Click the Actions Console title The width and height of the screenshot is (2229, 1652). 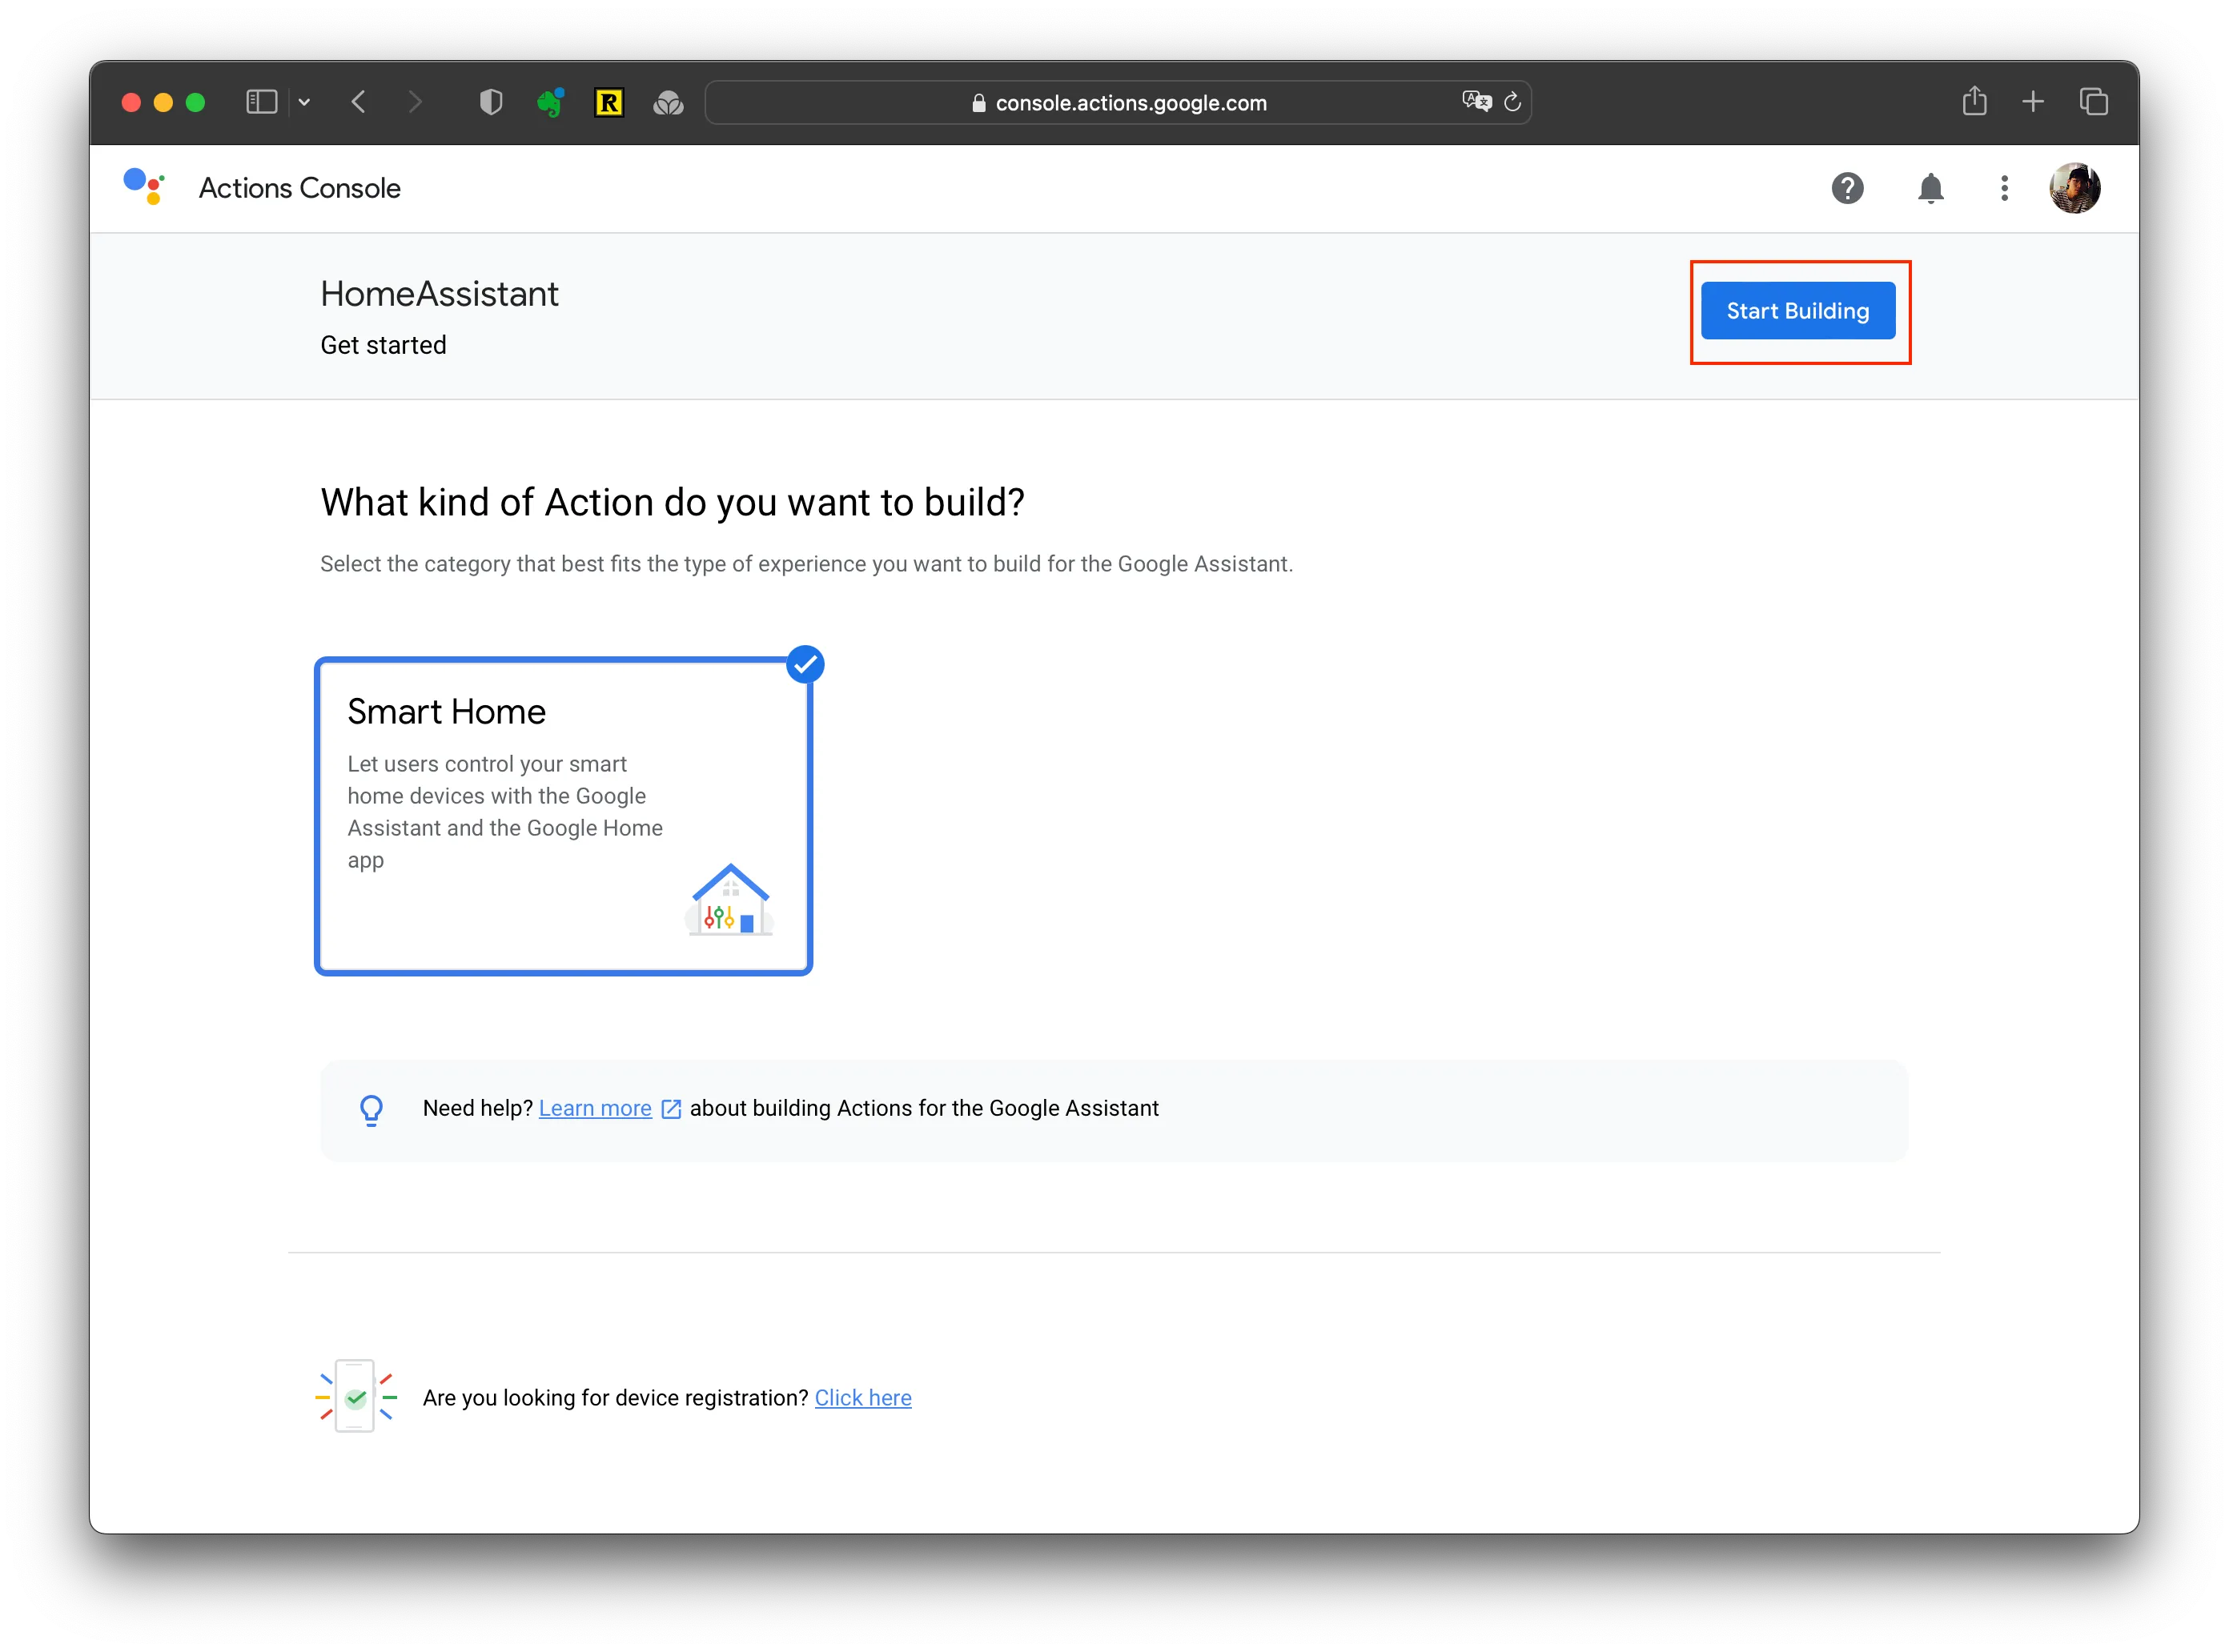[299, 188]
